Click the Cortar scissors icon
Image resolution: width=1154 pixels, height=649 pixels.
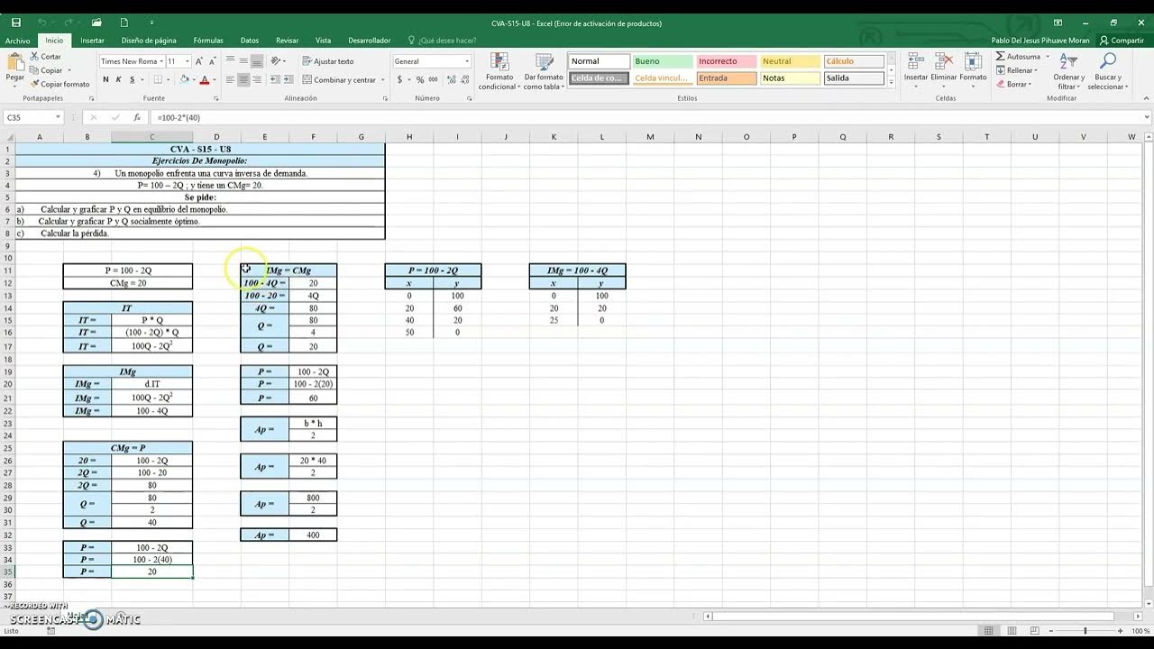click(x=34, y=57)
